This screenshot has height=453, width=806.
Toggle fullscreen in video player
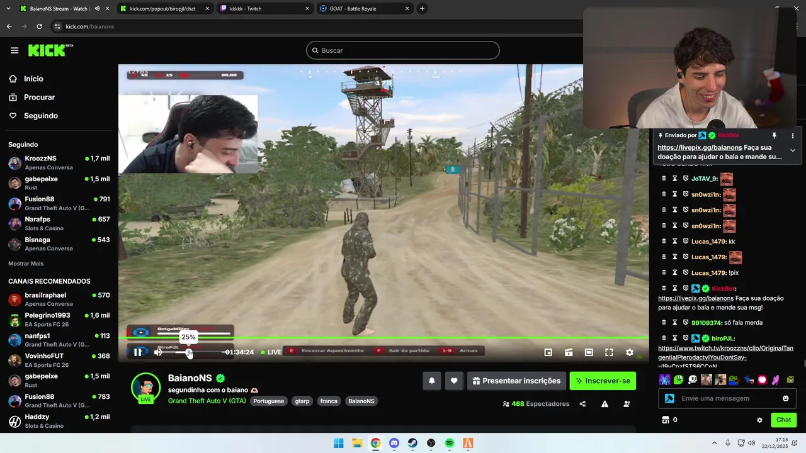click(609, 352)
